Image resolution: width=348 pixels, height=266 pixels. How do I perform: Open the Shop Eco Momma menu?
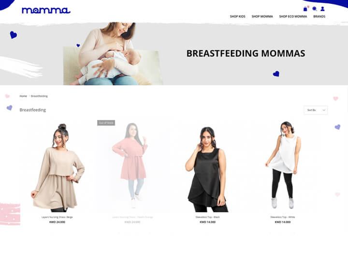(x=293, y=16)
